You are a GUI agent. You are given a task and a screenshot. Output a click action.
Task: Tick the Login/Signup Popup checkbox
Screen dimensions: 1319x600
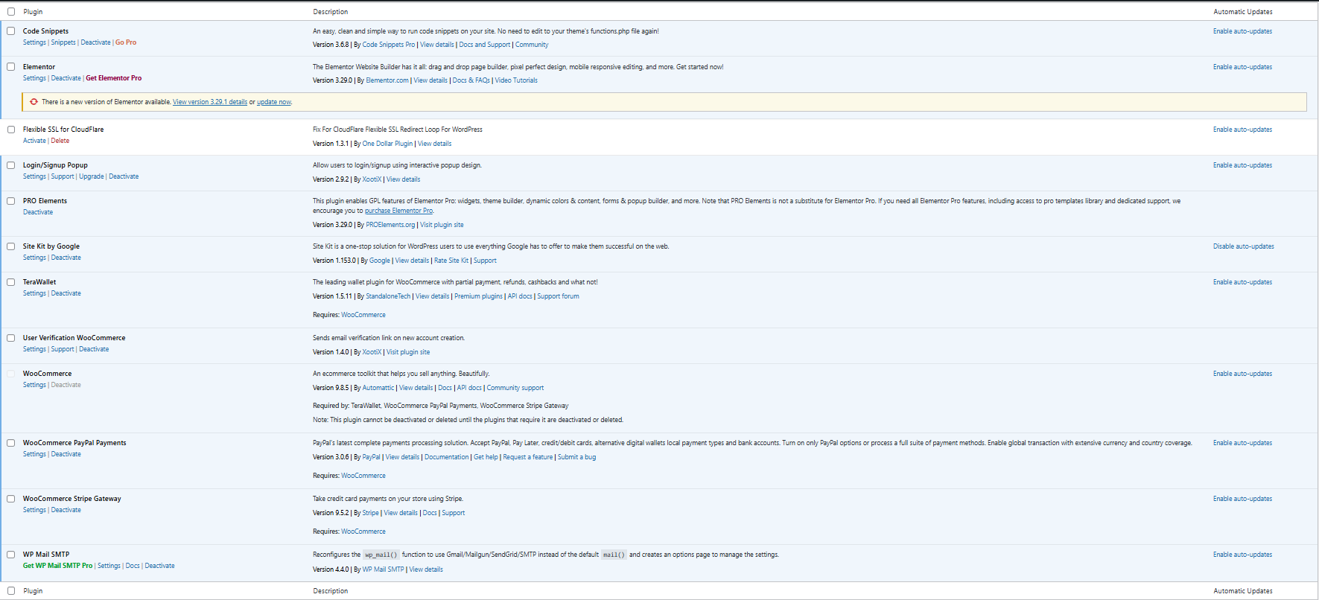[x=11, y=165]
